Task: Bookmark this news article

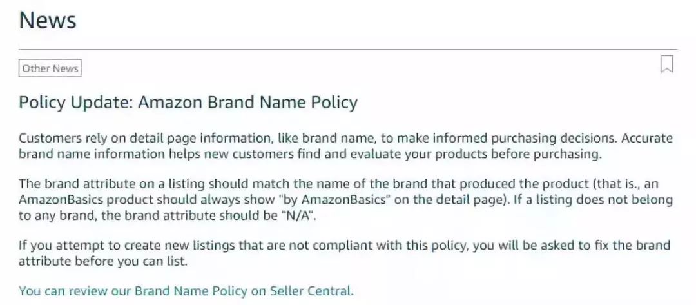Action: [667, 64]
